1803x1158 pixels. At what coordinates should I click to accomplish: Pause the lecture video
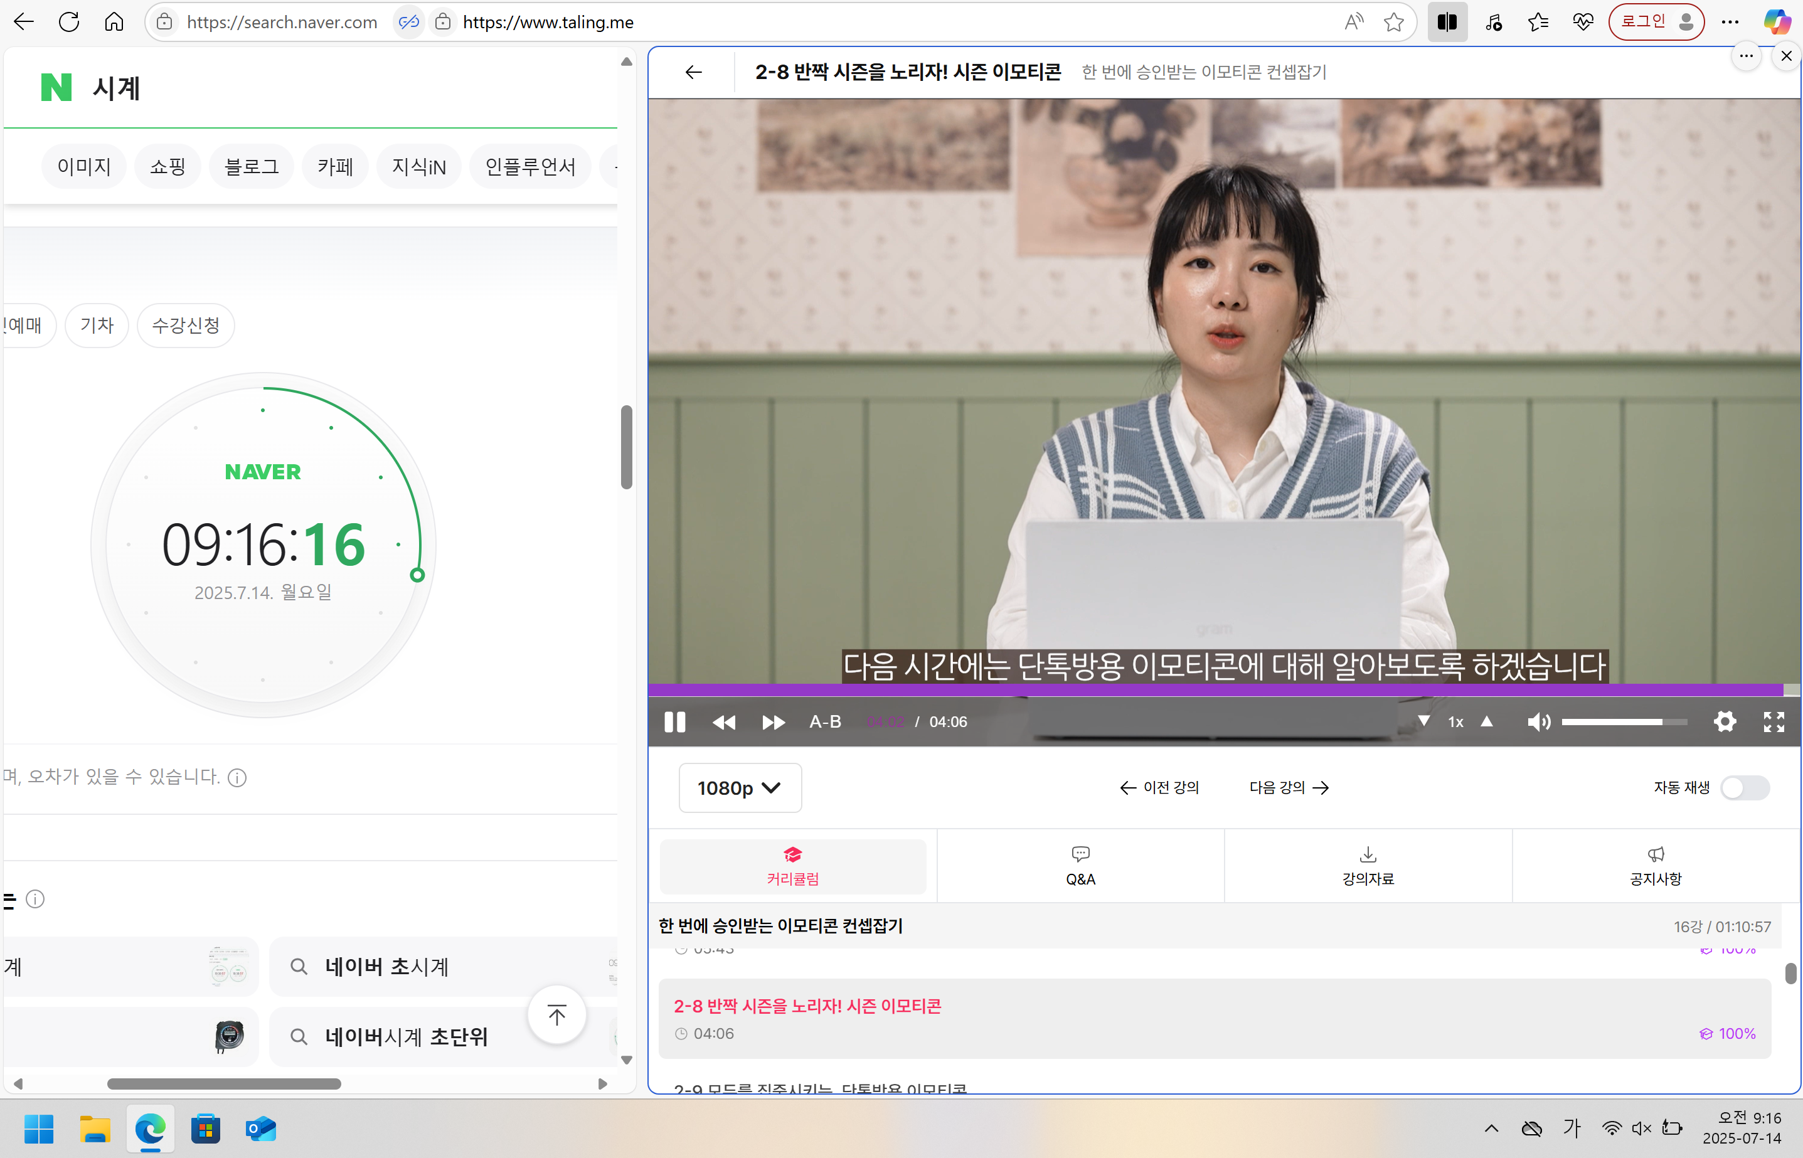pos(674,722)
